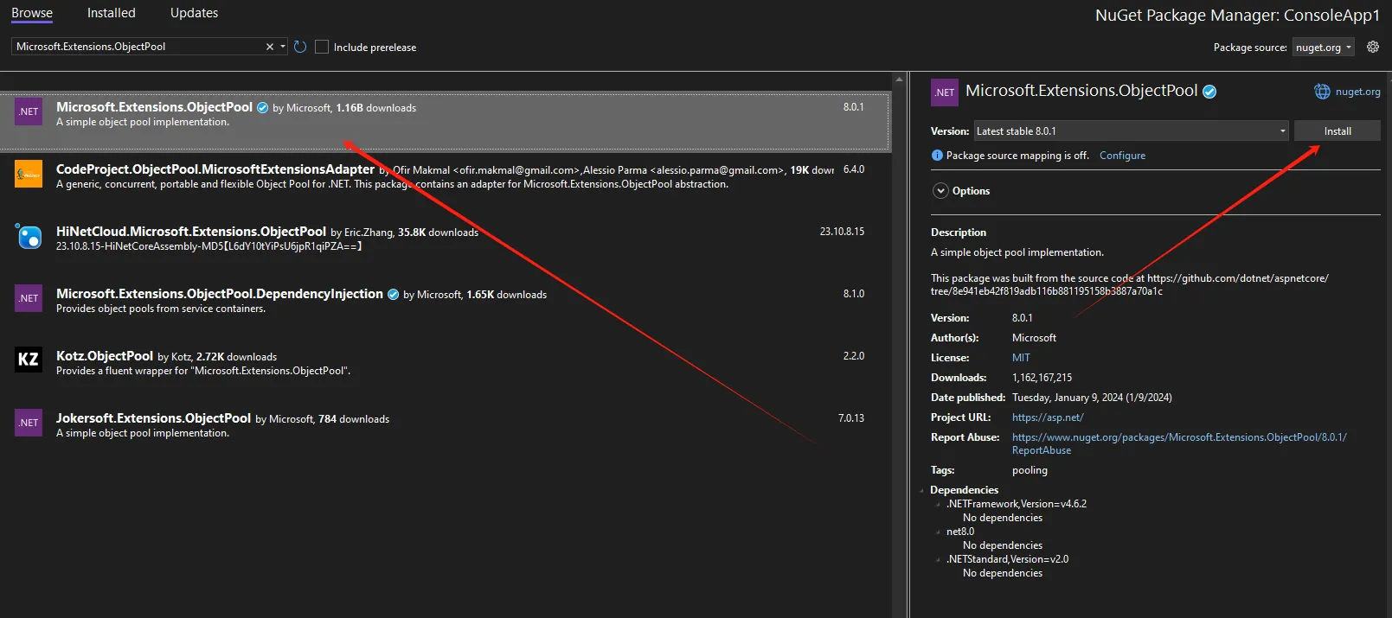
Task: Click the verified badge in details panel title
Action: [1210, 92]
